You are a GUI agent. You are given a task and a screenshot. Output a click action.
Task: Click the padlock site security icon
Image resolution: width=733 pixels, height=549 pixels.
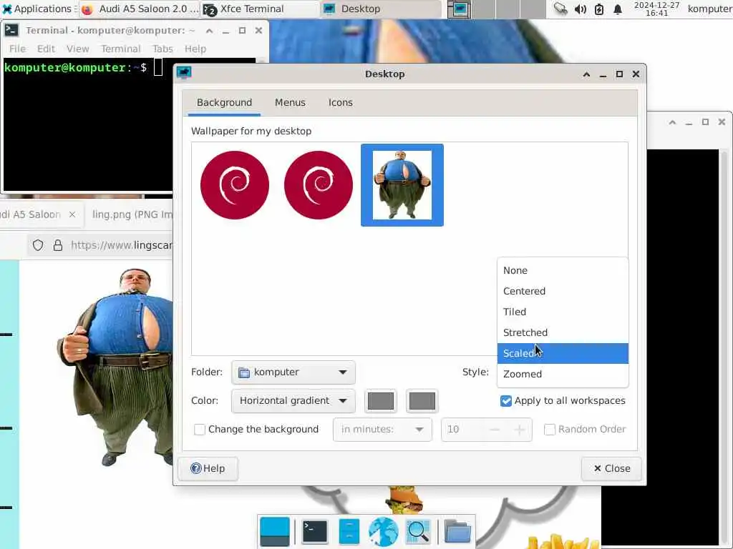pyautogui.click(x=58, y=245)
